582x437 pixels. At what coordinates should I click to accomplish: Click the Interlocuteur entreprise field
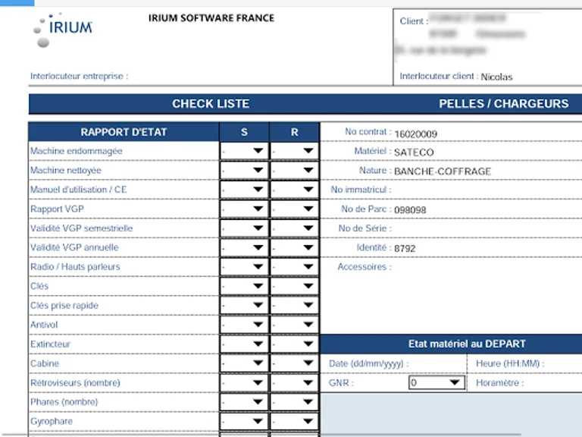point(260,76)
